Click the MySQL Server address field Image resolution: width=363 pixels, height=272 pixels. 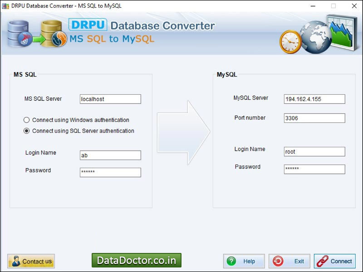click(314, 99)
